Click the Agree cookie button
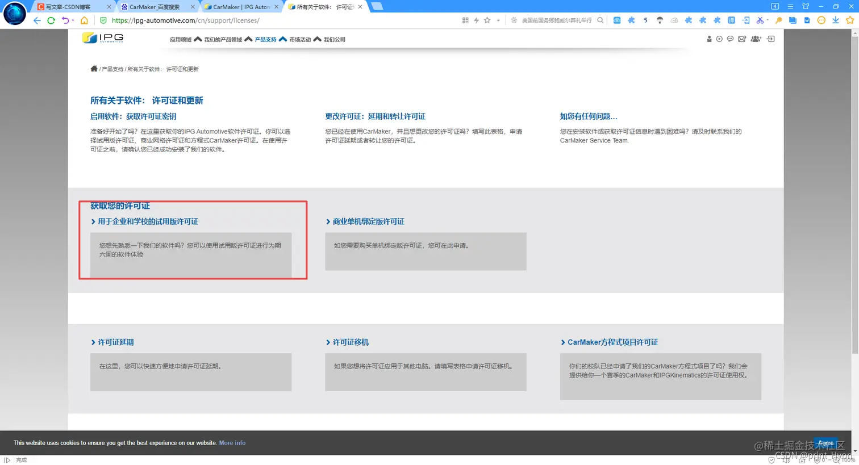This screenshot has width=859, height=465. click(x=826, y=443)
